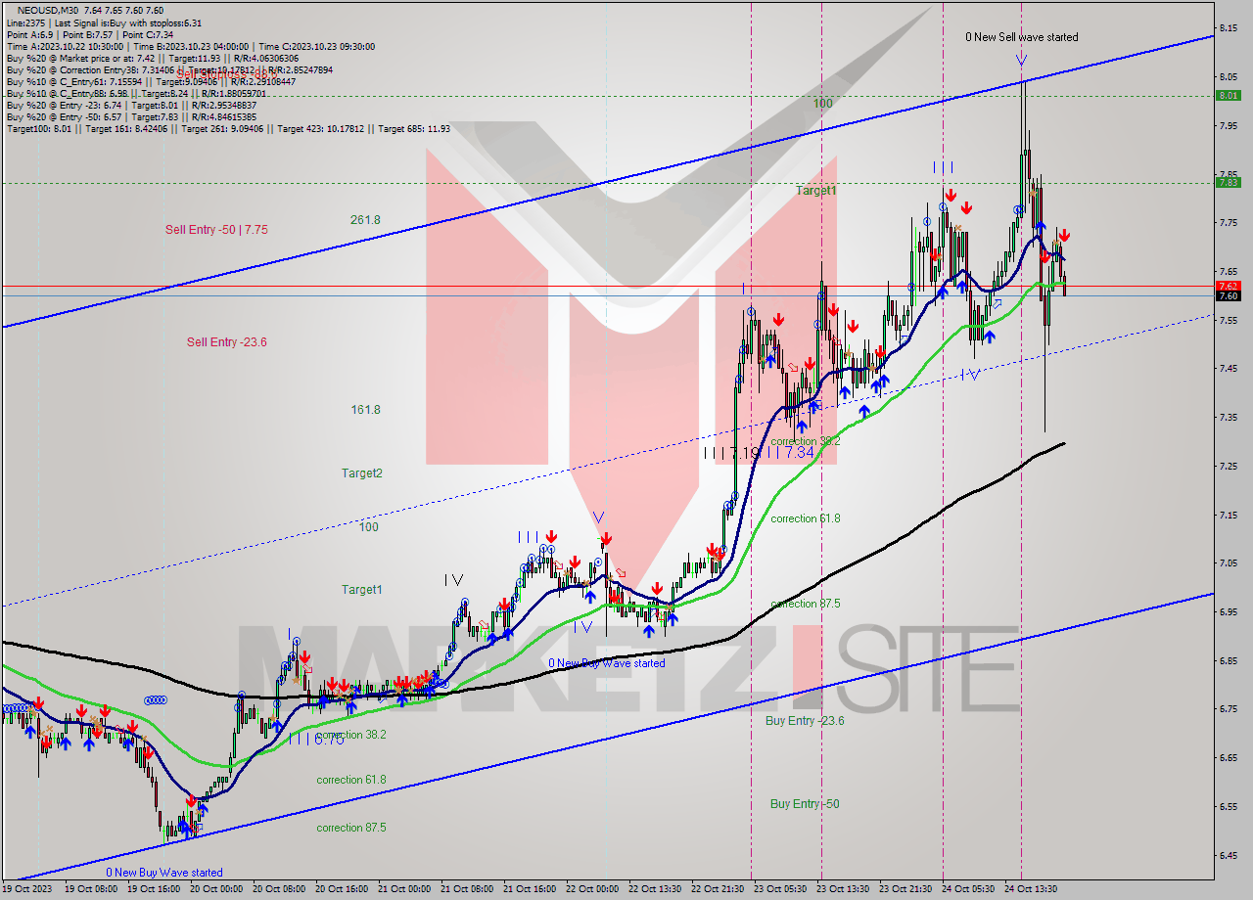The height and width of the screenshot is (900, 1253).
Task: Click the 'V' wave marker under Sell wave text
Action: click(x=1021, y=61)
